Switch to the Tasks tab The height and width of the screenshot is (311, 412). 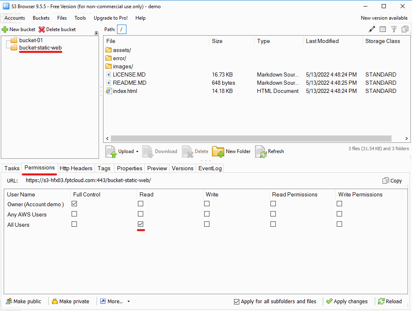[12, 168]
